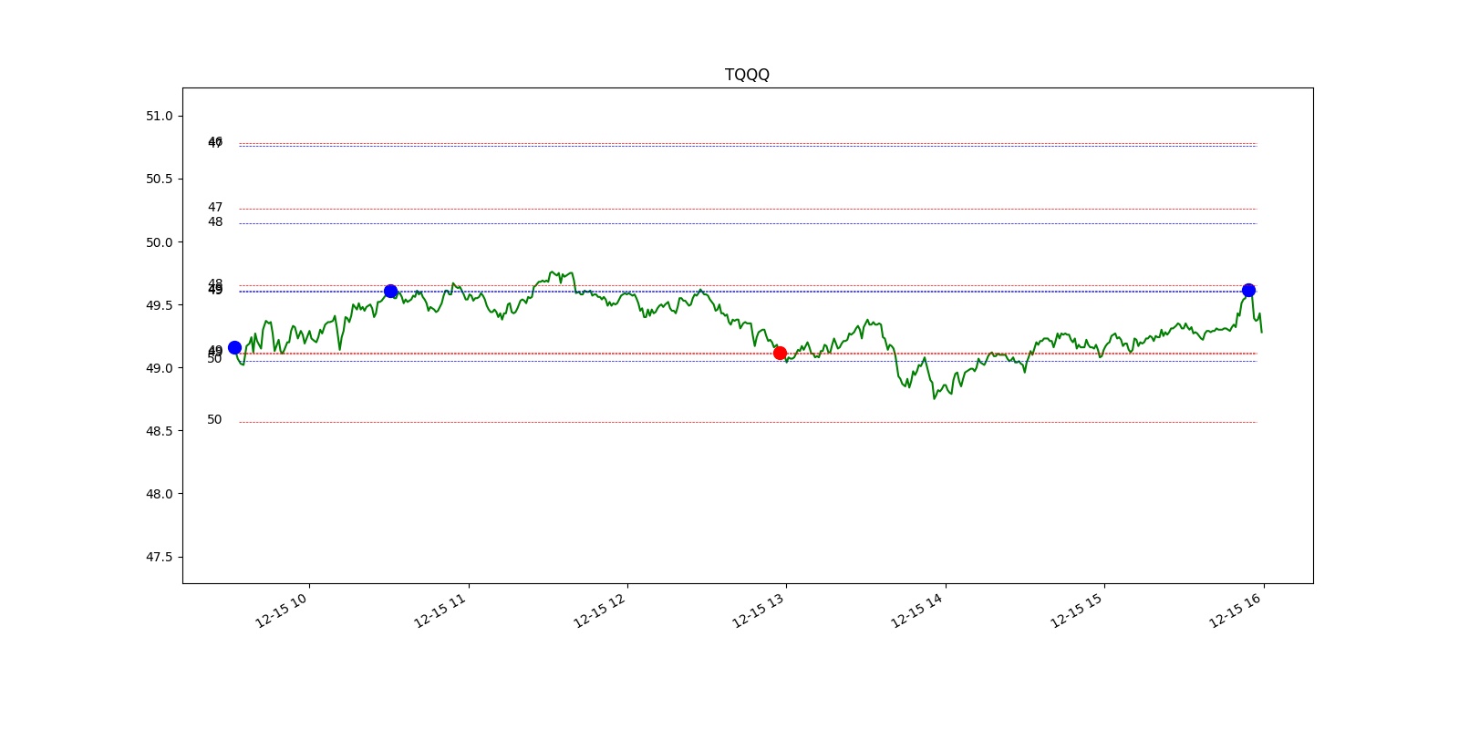Click the blue marker dot near the 16:00 close
The height and width of the screenshot is (729, 1459).
[x=1248, y=290]
